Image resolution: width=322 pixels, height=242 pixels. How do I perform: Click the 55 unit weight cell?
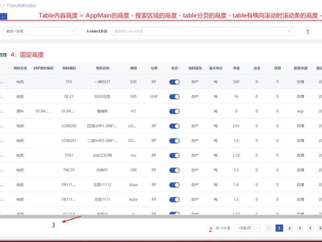(236, 96)
